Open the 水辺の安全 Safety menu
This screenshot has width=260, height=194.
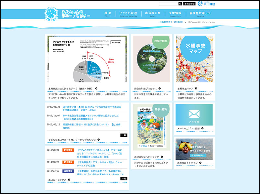(x=153, y=14)
